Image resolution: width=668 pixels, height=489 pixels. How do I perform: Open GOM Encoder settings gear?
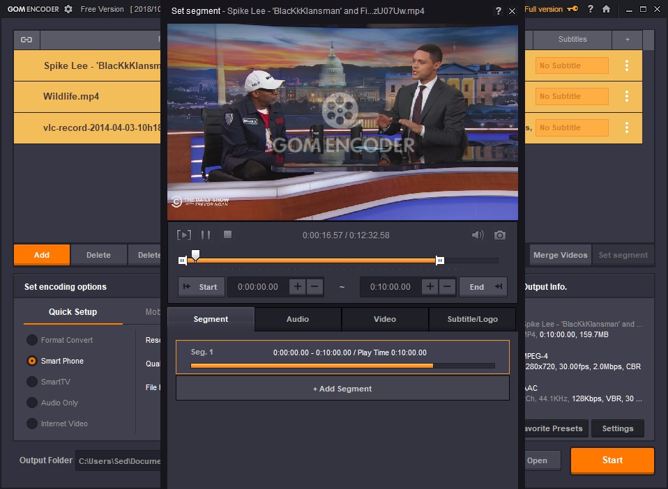pos(68,9)
